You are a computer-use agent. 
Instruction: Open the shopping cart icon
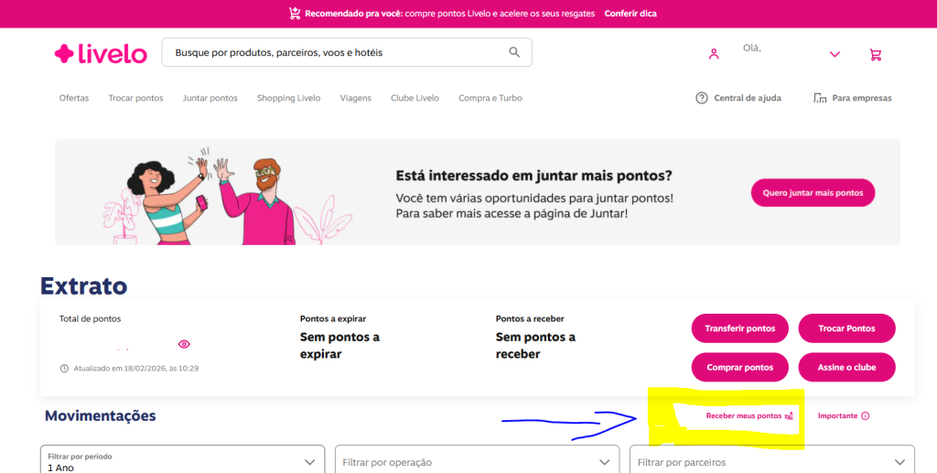[x=876, y=54]
